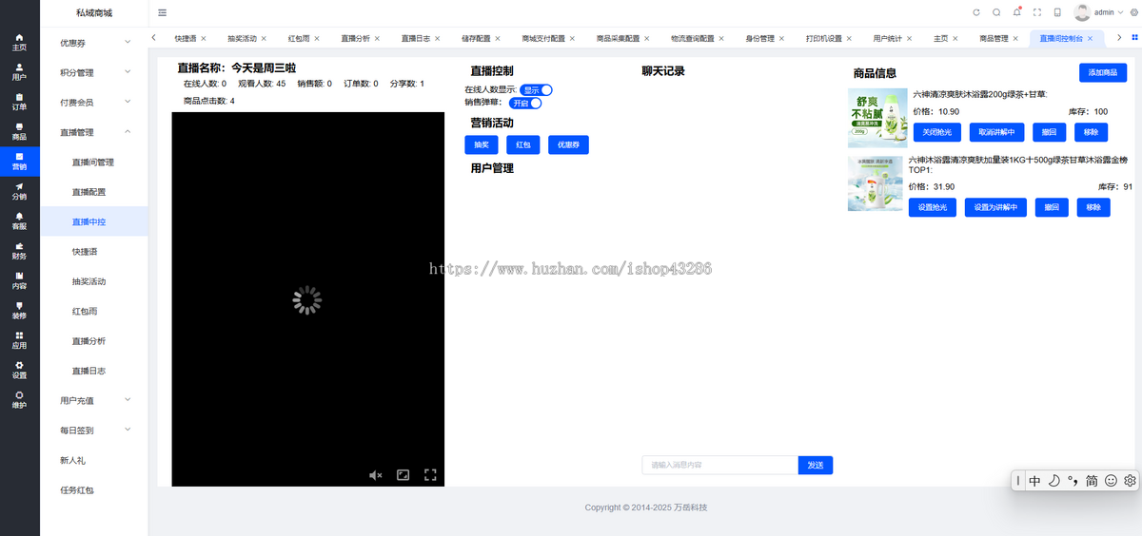Click 关闭抢光 for first product
The width and height of the screenshot is (1142, 536).
click(937, 132)
